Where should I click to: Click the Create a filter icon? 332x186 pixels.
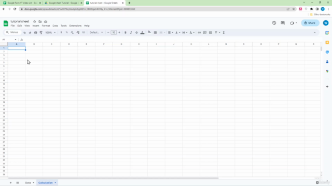(216, 33)
